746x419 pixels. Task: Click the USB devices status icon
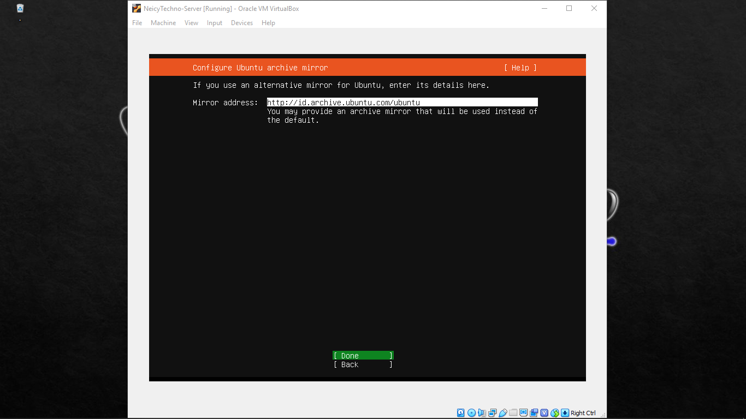(x=503, y=413)
